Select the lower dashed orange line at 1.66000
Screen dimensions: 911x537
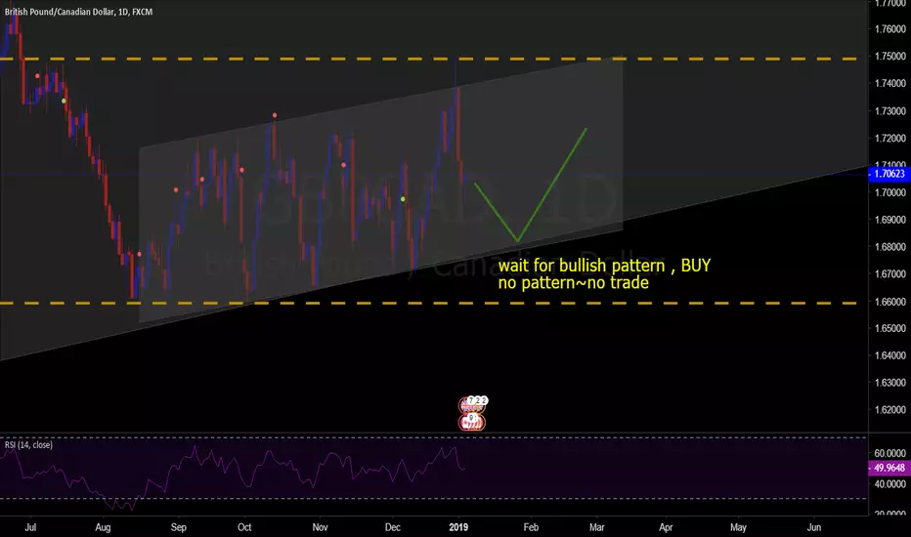pyautogui.click(x=429, y=303)
